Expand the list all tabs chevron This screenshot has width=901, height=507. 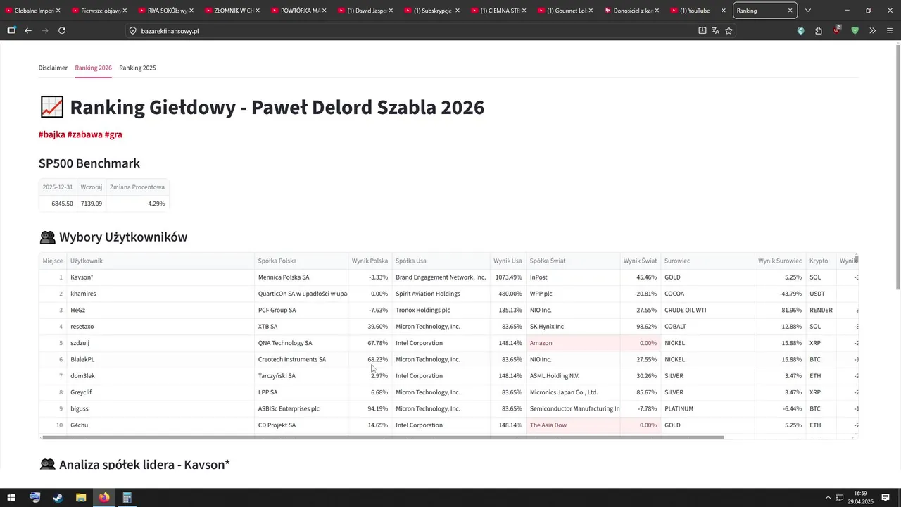point(807,11)
